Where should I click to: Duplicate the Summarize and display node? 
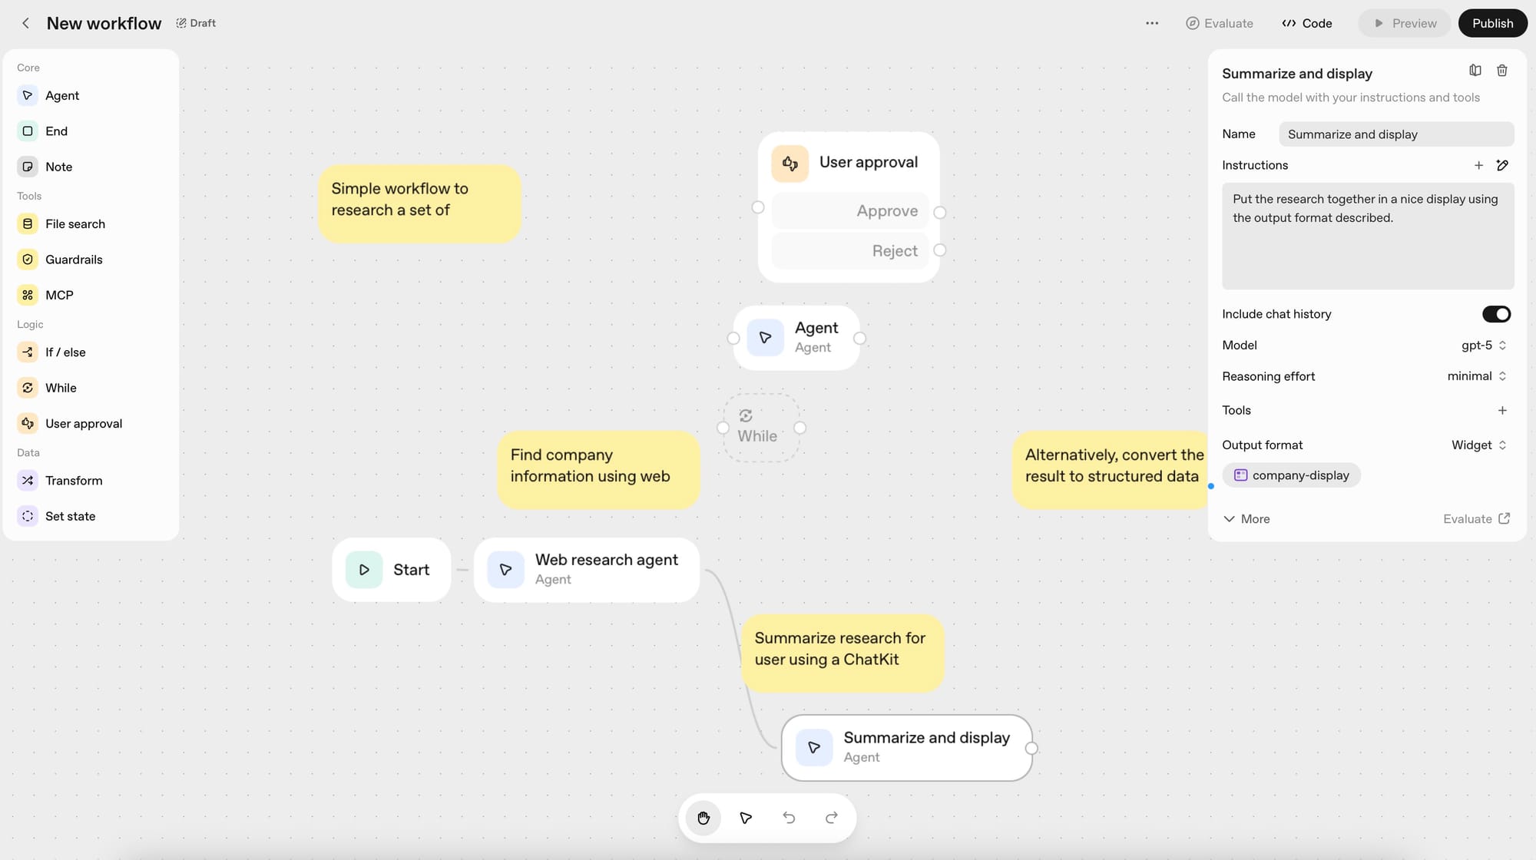[1475, 70]
